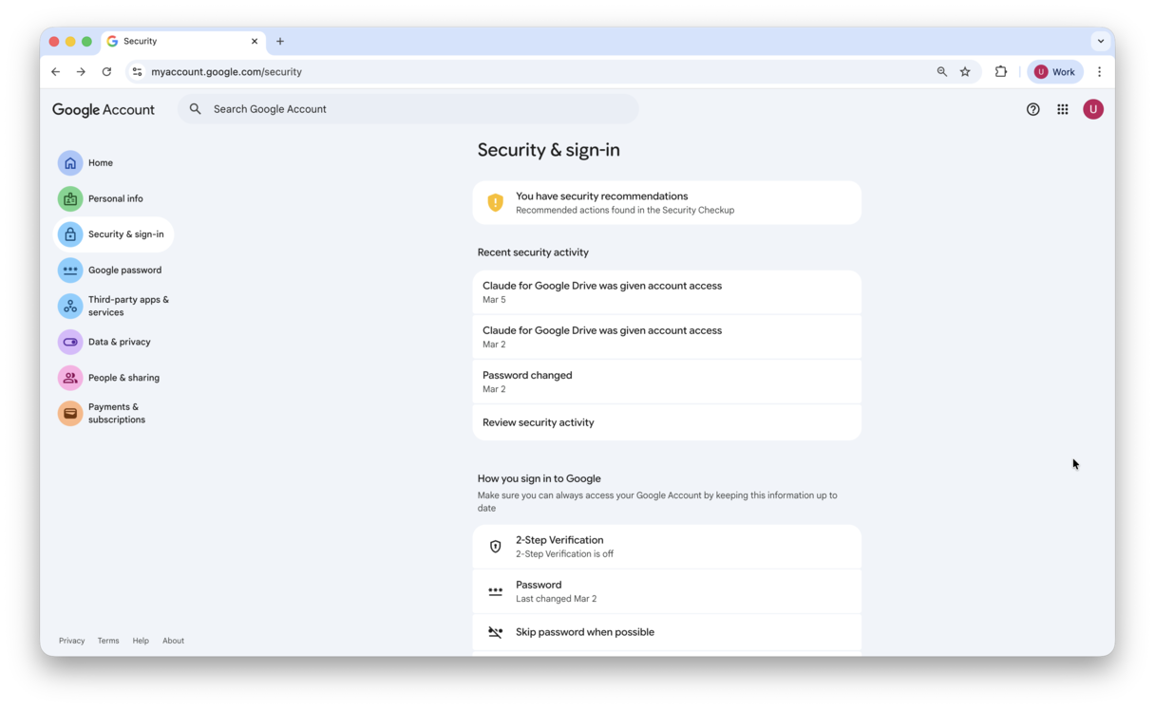Click the Google password sidebar icon
1155x709 pixels.
tap(70, 270)
